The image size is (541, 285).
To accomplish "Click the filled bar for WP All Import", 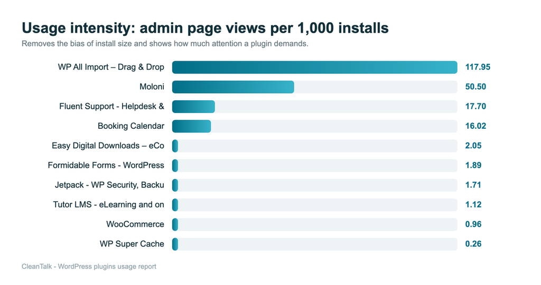I will coord(315,67).
